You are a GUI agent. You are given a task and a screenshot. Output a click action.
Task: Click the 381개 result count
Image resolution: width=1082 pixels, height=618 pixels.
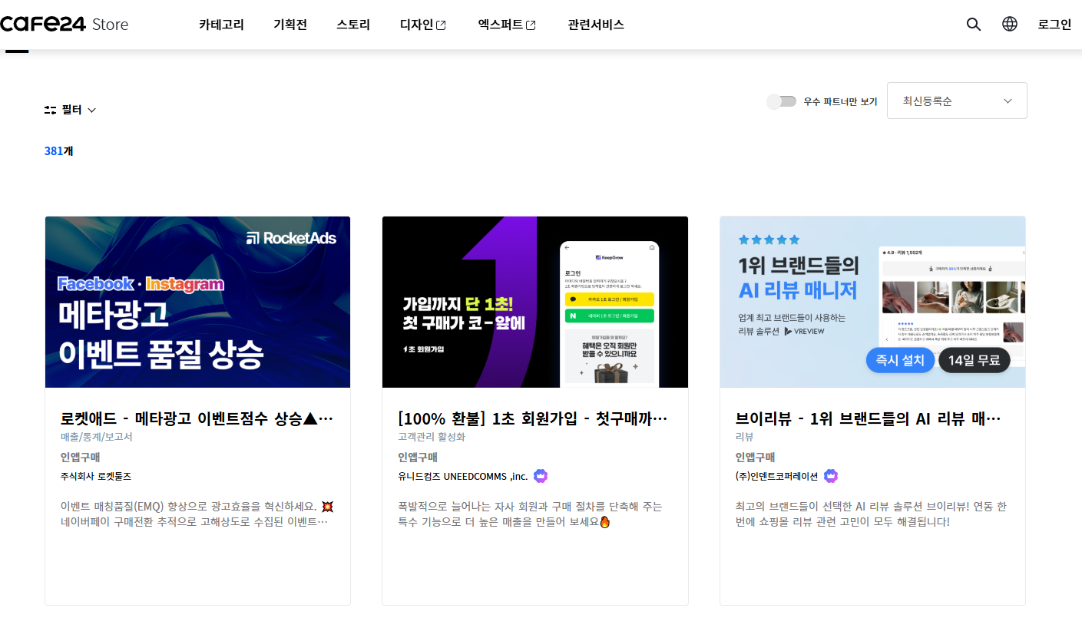pos(59,150)
